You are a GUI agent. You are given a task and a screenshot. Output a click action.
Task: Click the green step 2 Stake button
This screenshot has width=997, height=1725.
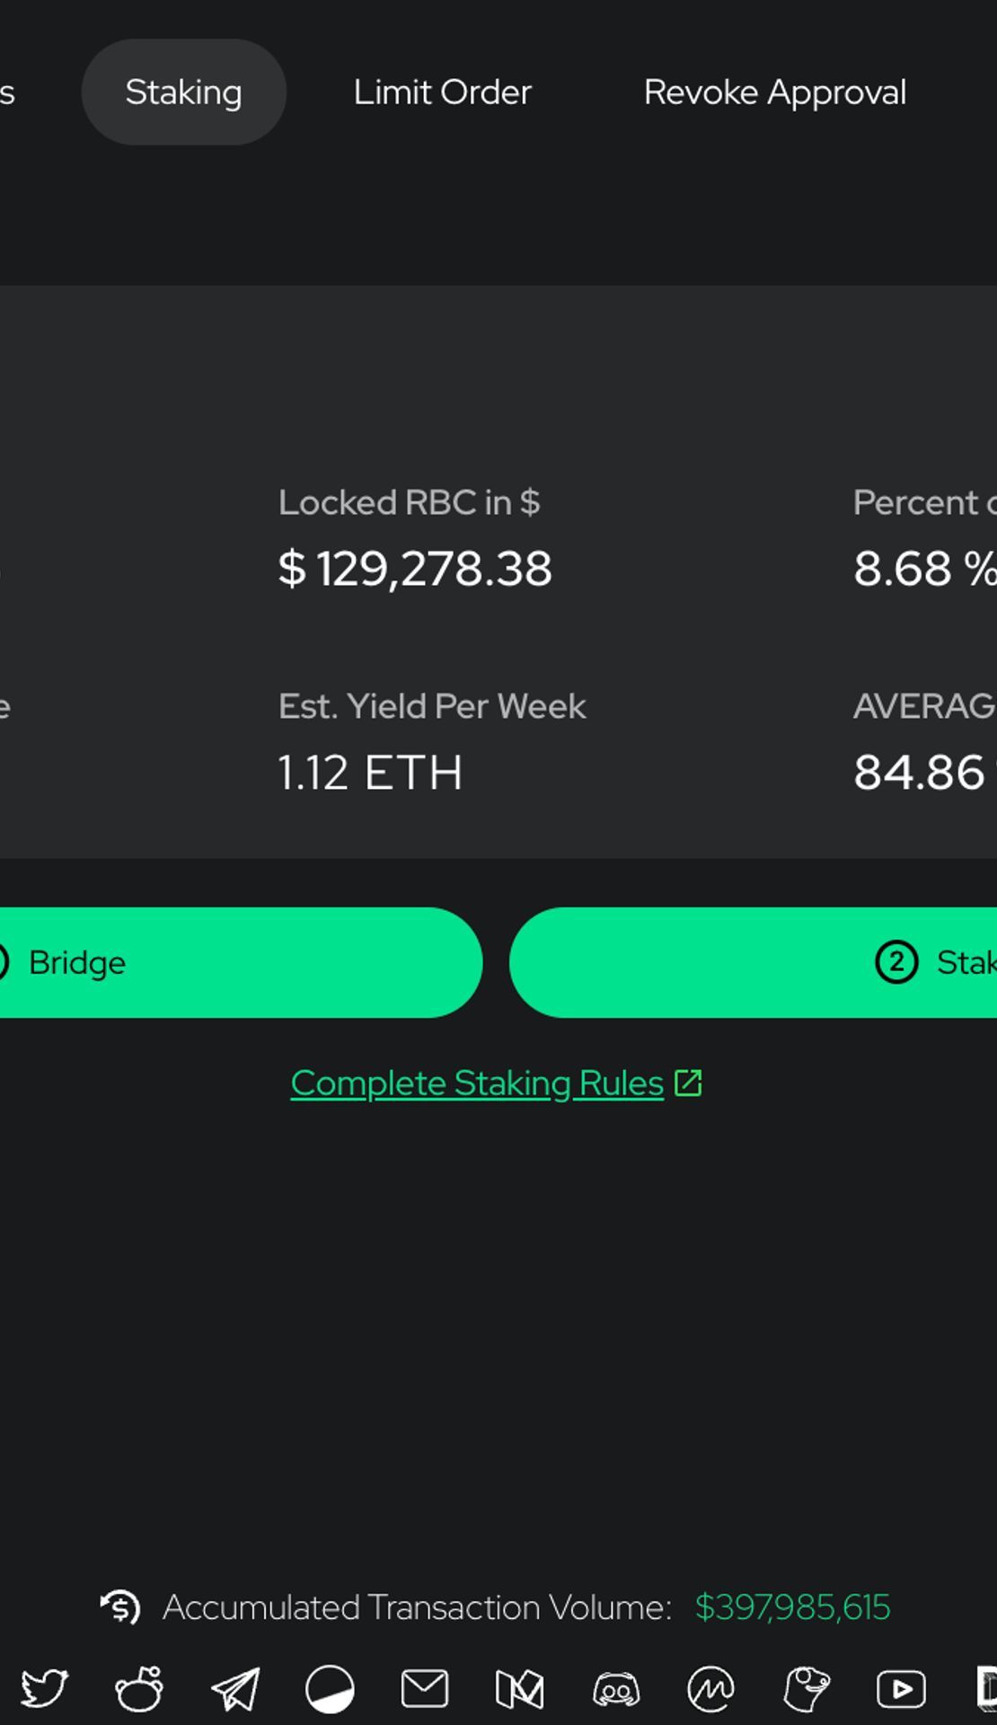[753, 962]
